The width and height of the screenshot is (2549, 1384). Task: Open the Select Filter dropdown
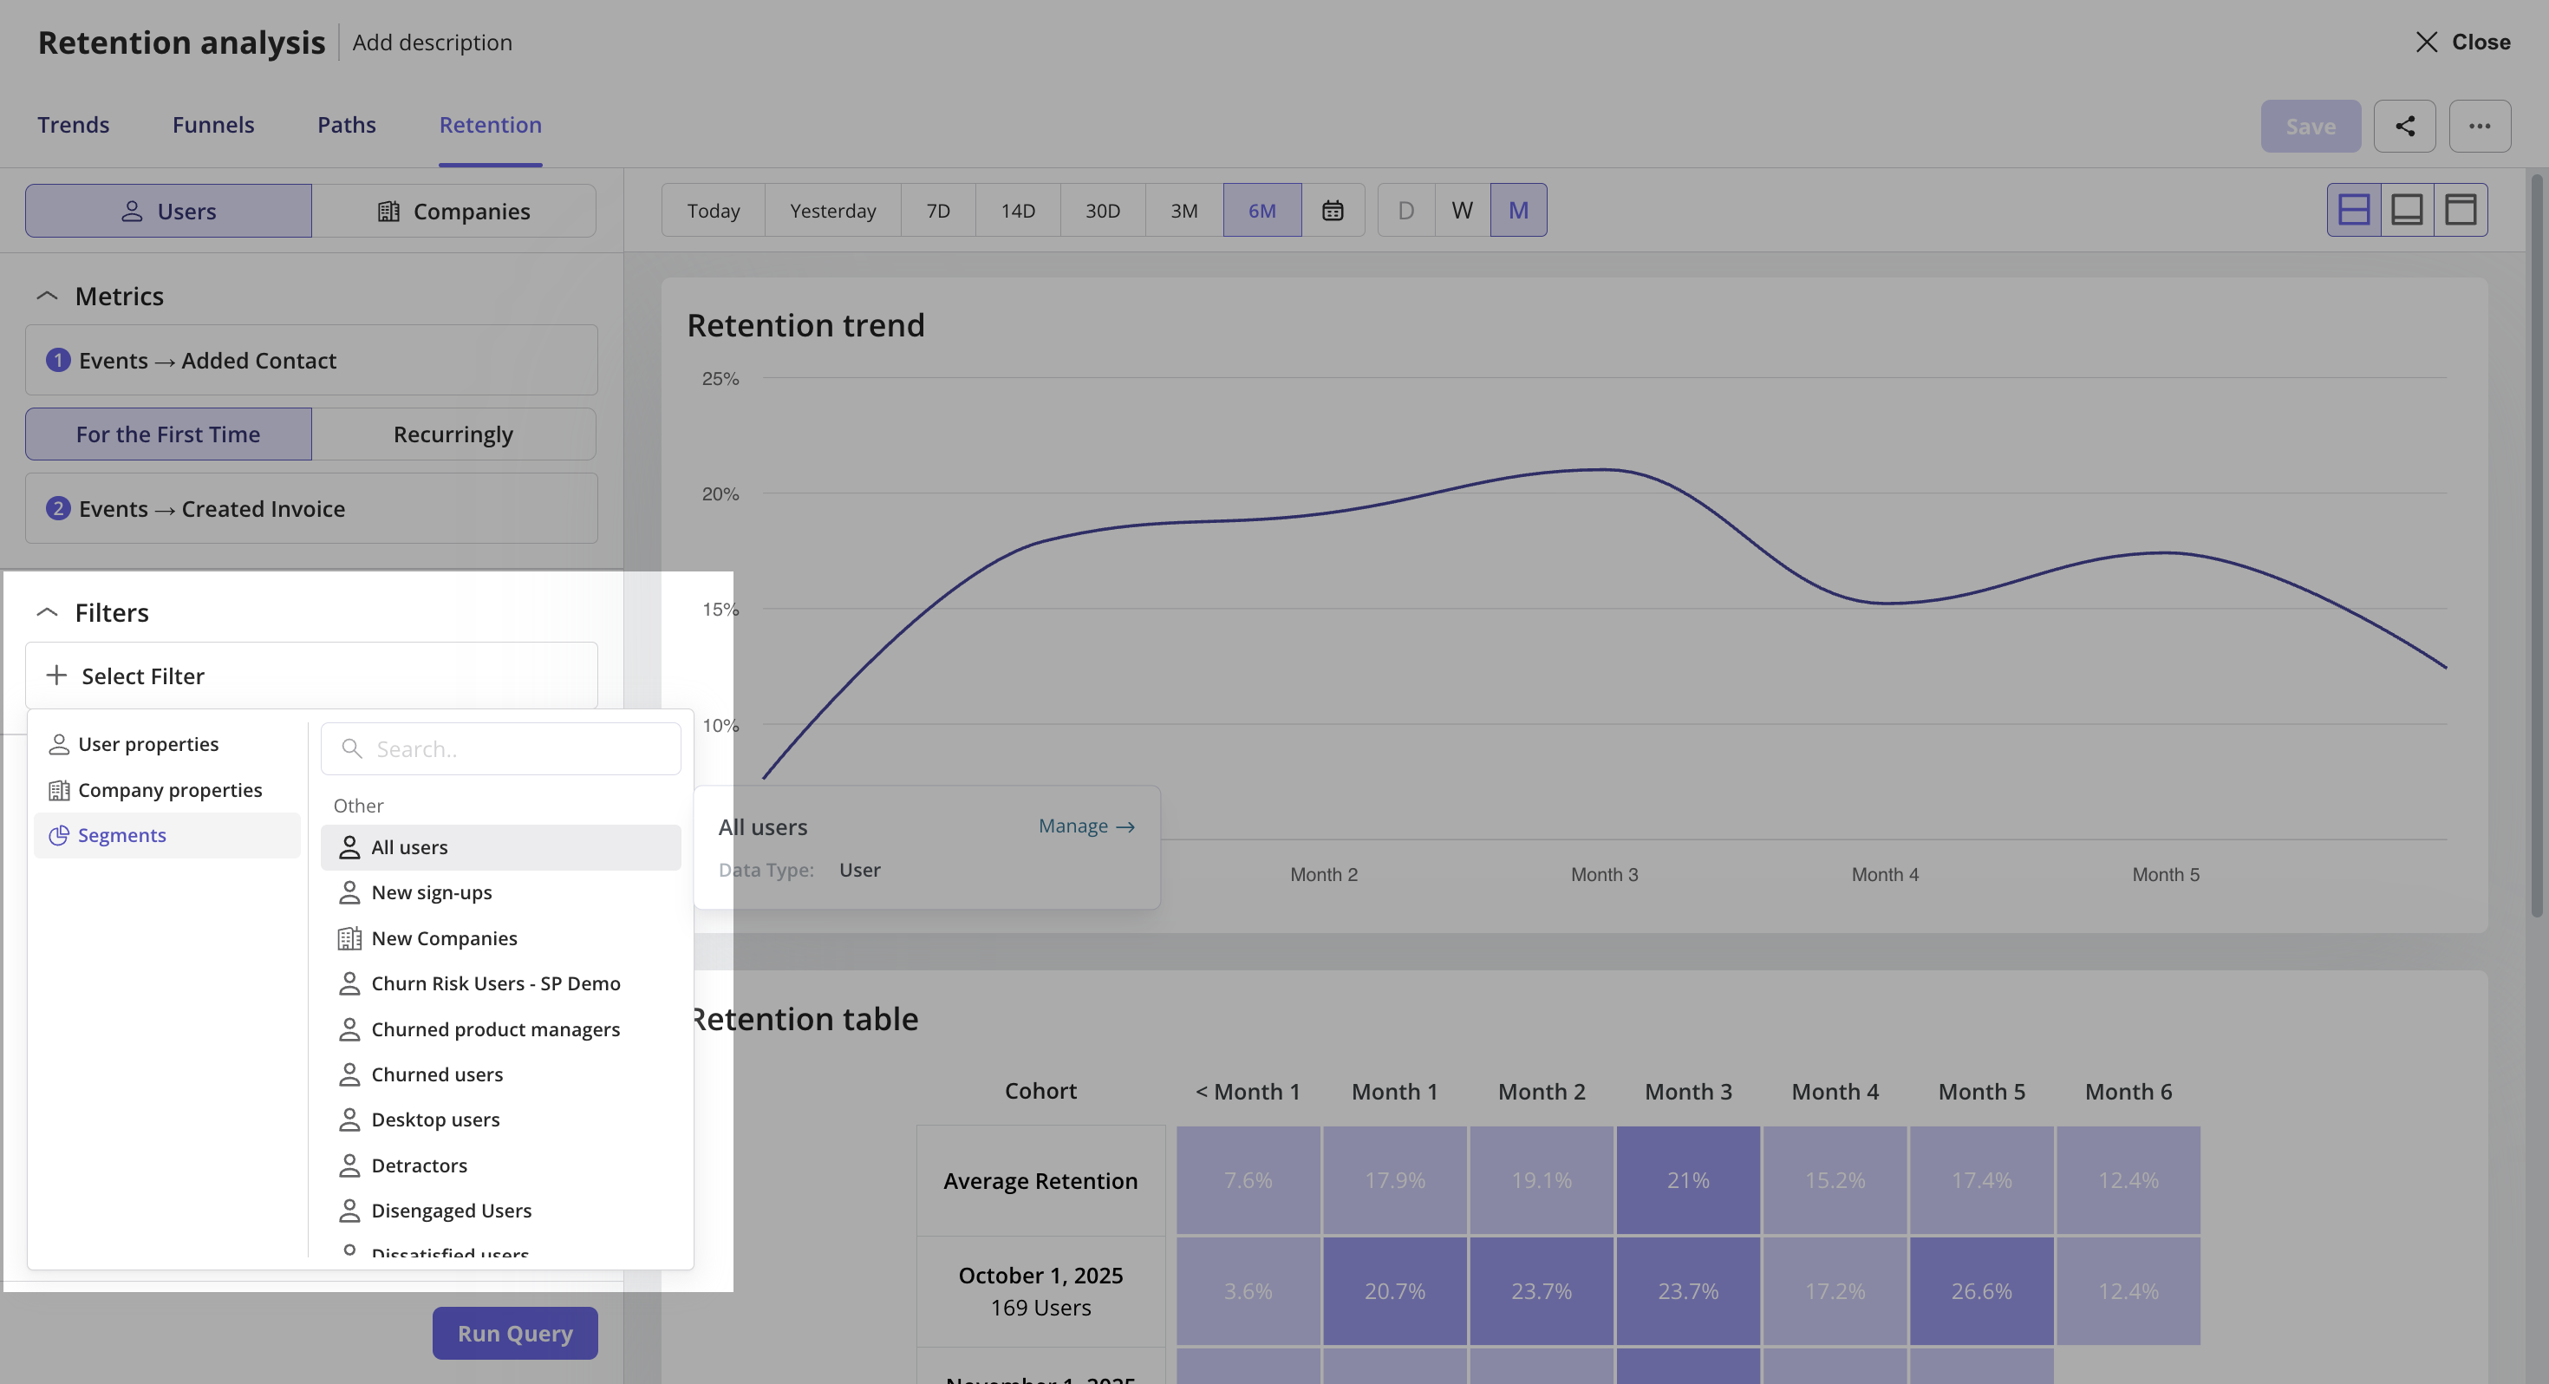pos(312,676)
